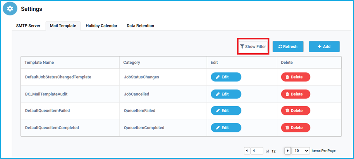Select the Data Retention tab
This screenshot has width=354, height=159.
point(141,25)
